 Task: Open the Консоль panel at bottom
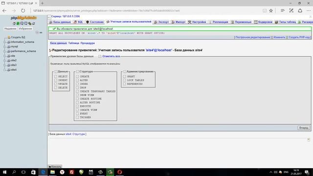55,166
